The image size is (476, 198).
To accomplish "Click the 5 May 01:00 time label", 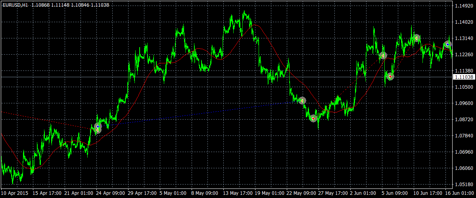I will pos(173,194).
